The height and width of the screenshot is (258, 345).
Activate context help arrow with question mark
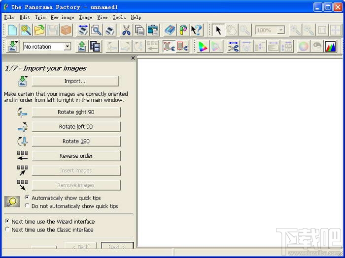(x=196, y=30)
